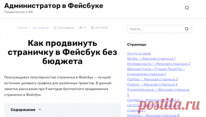
Task: Open Веселая Кухня Кулинарная страница 1 link
Action: 156,71
